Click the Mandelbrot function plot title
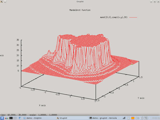 pyautogui.click(x=80, y=10)
